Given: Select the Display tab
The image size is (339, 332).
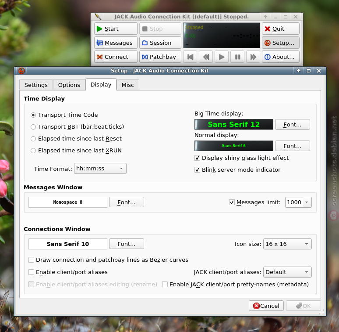Looking at the screenshot, I should click(x=101, y=84).
